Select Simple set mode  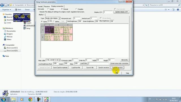[48, 9]
